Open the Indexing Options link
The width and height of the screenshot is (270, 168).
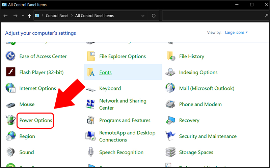click(x=198, y=73)
